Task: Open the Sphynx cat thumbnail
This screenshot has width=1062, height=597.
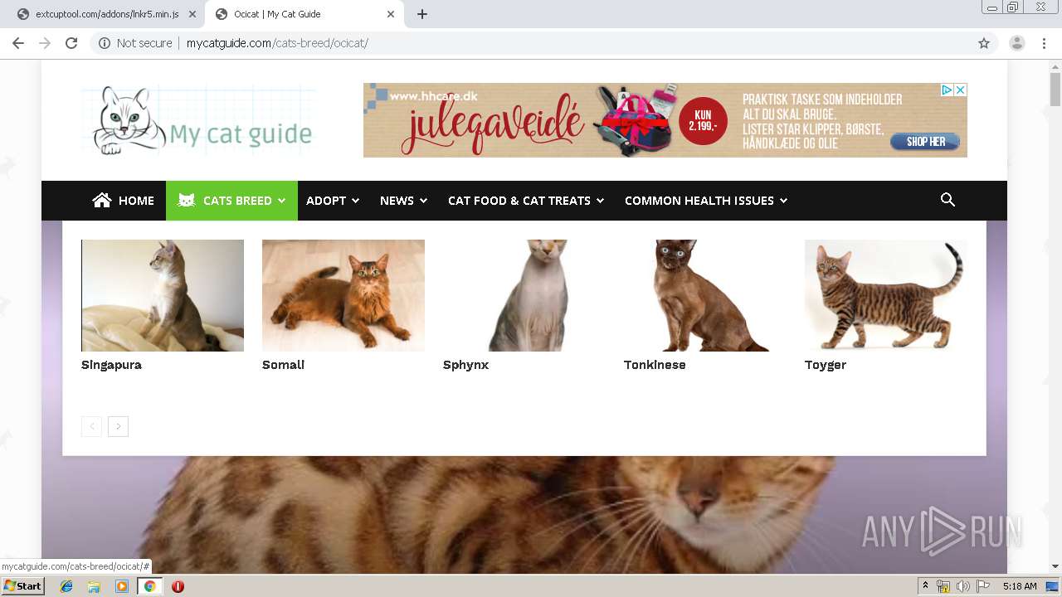Action: pyautogui.click(x=524, y=295)
